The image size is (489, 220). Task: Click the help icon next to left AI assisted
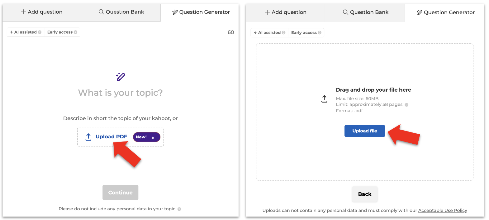(40, 32)
